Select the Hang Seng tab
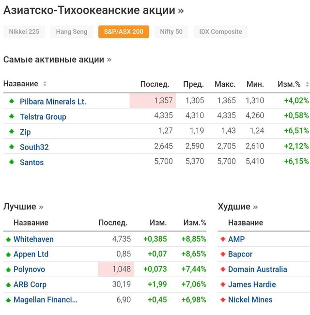This screenshot has width=310, height=315. [72, 32]
